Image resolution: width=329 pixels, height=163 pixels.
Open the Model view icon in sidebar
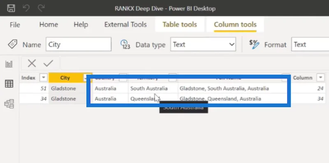coord(9,104)
